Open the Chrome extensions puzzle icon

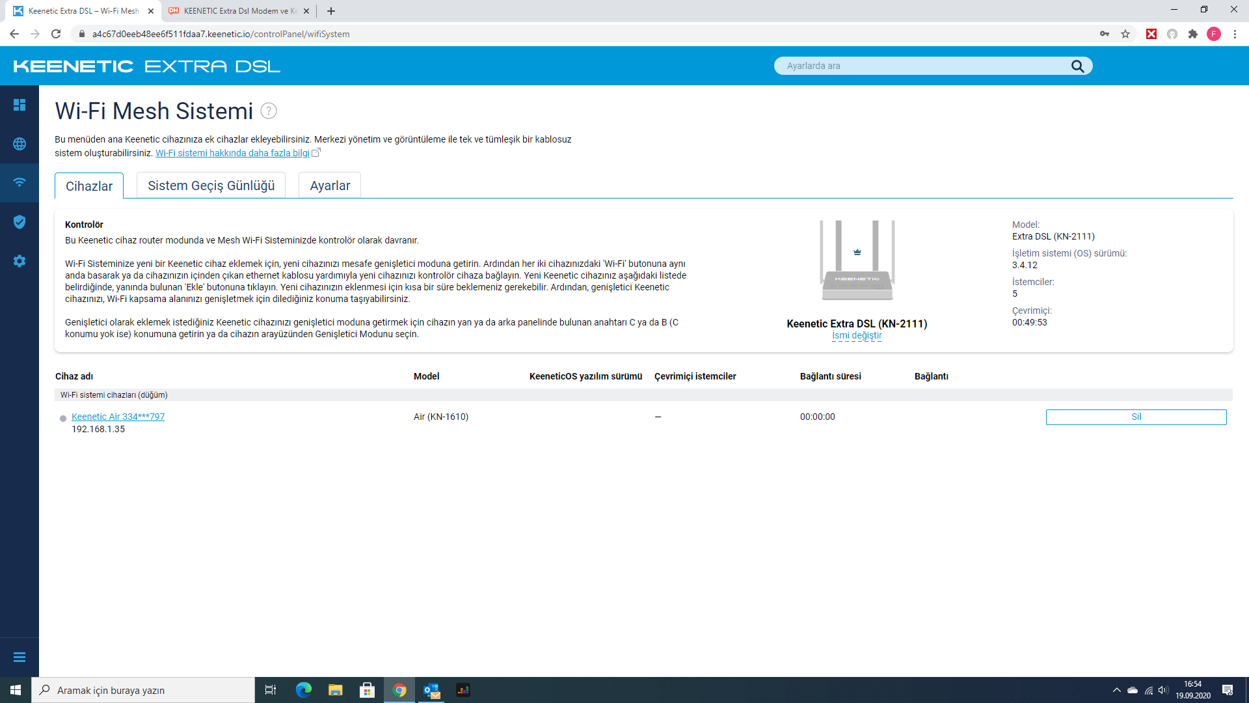pos(1193,34)
